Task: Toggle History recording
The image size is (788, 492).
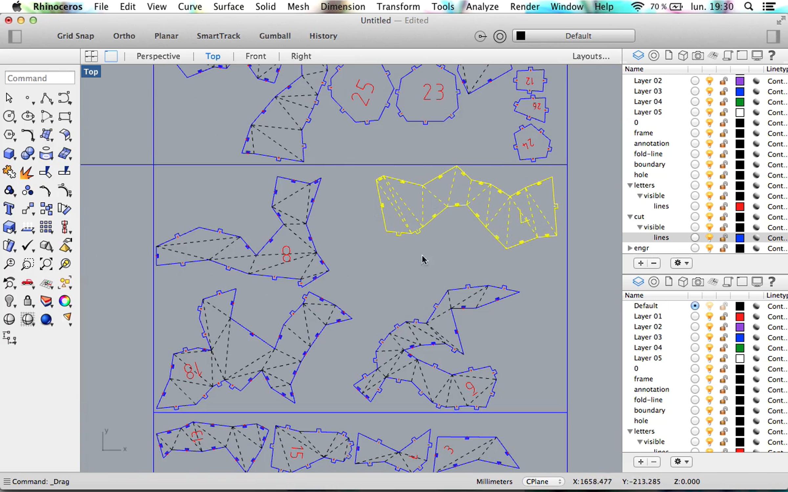Action: [323, 36]
